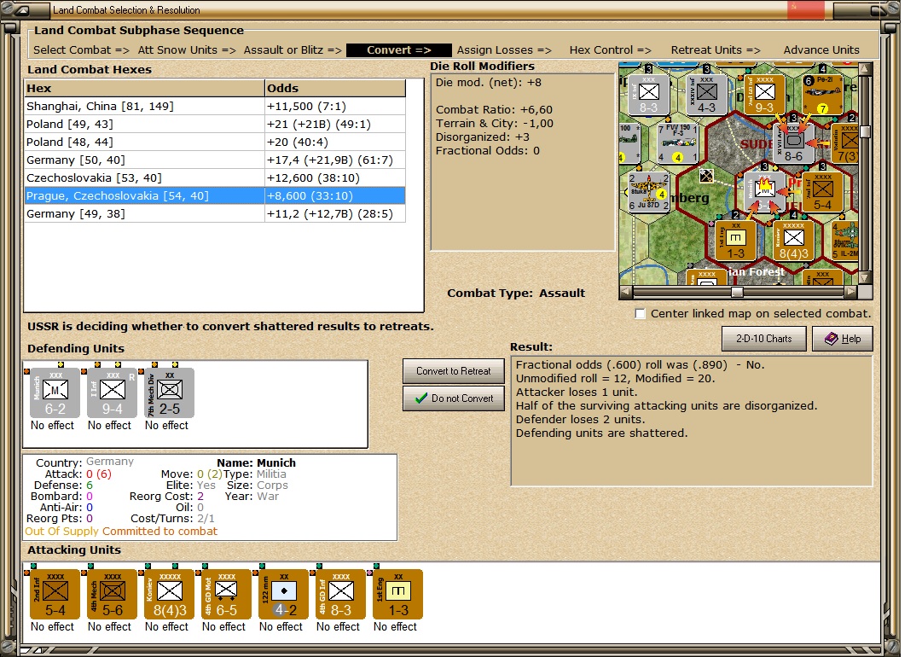Click the 9-3 orange army counter on map
This screenshot has width=922, height=657.
(764, 94)
